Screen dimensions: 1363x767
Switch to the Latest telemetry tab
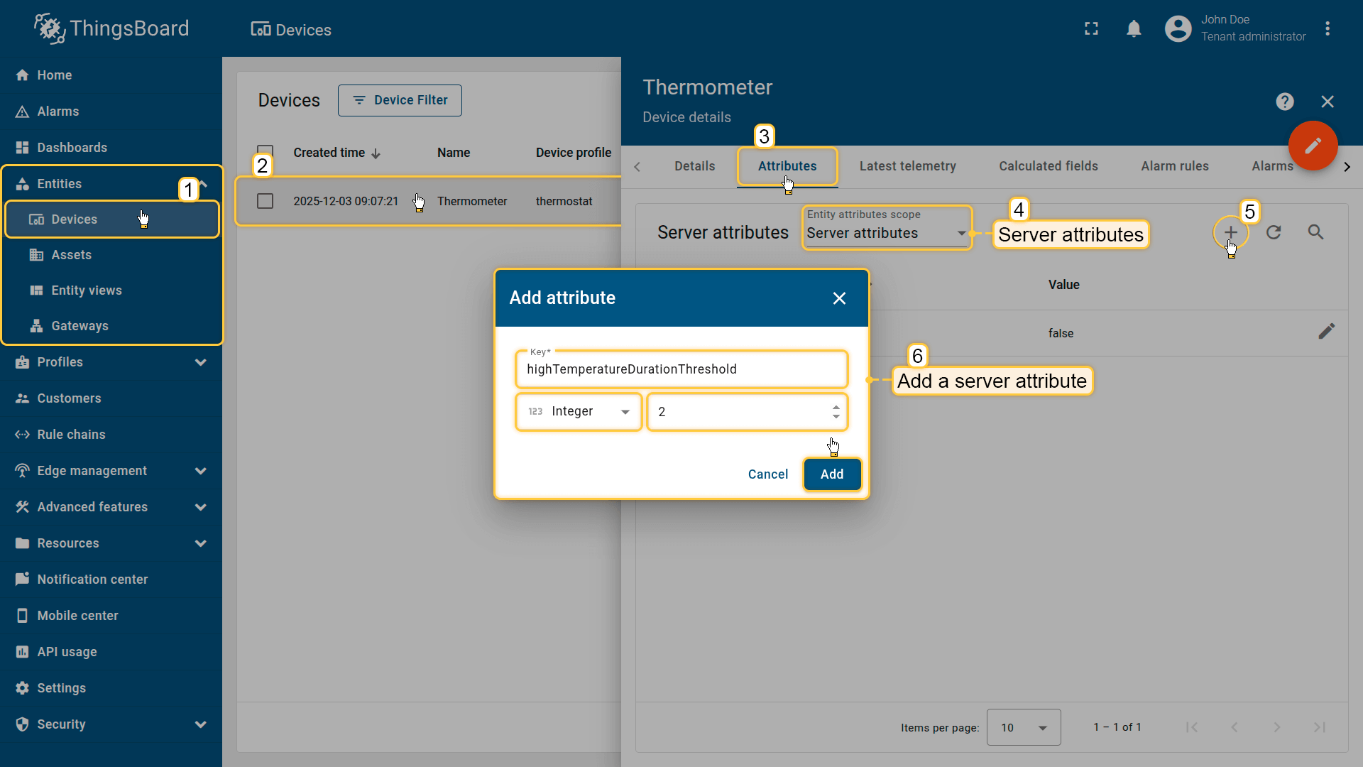click(x=907, y=166)
